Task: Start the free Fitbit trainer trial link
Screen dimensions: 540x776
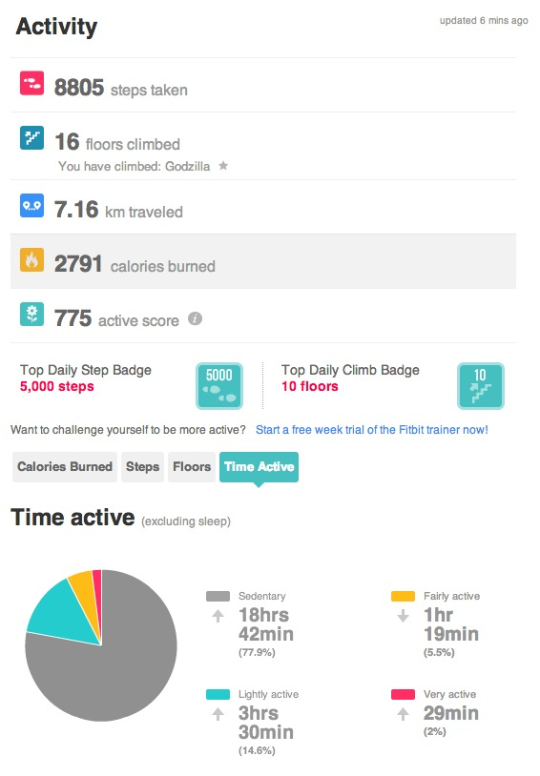Action: [371, 430]
